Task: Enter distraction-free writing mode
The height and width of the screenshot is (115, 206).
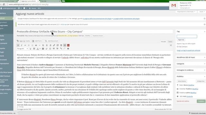Action: click(x=171, y=45)
